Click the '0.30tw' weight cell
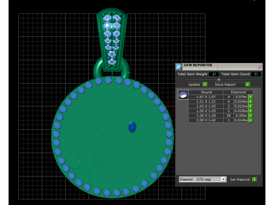 click(241, 116)
